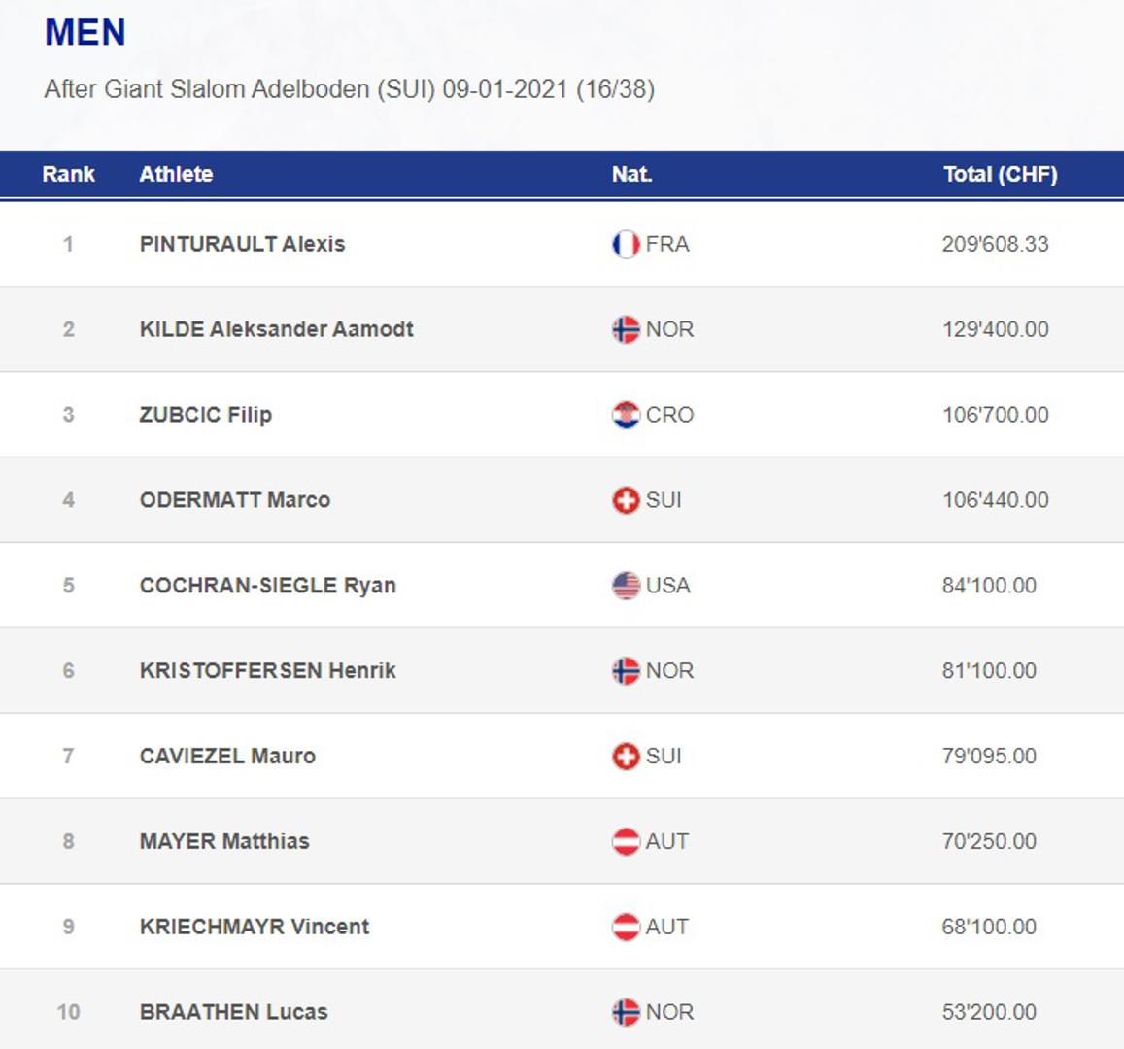
Task: Click the USA flag for Cochran-Siegle
Action: 626,586
